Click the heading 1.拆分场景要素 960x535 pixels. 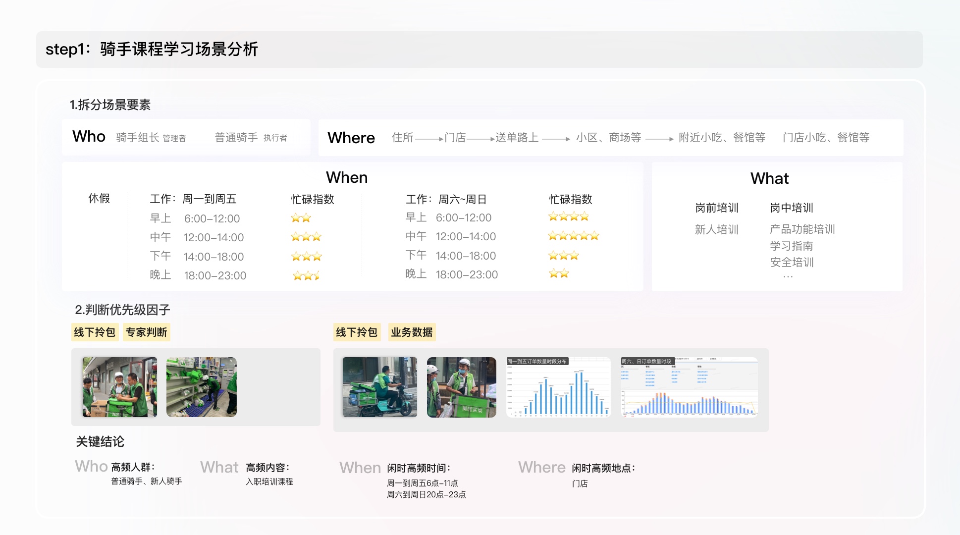pyautogui.click(x=110, y=105)
